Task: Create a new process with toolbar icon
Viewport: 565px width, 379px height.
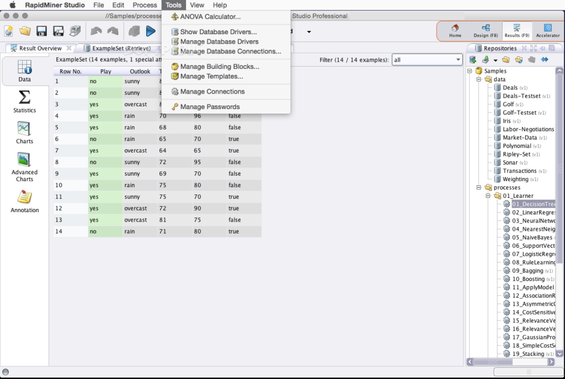Action: point(9,31)
